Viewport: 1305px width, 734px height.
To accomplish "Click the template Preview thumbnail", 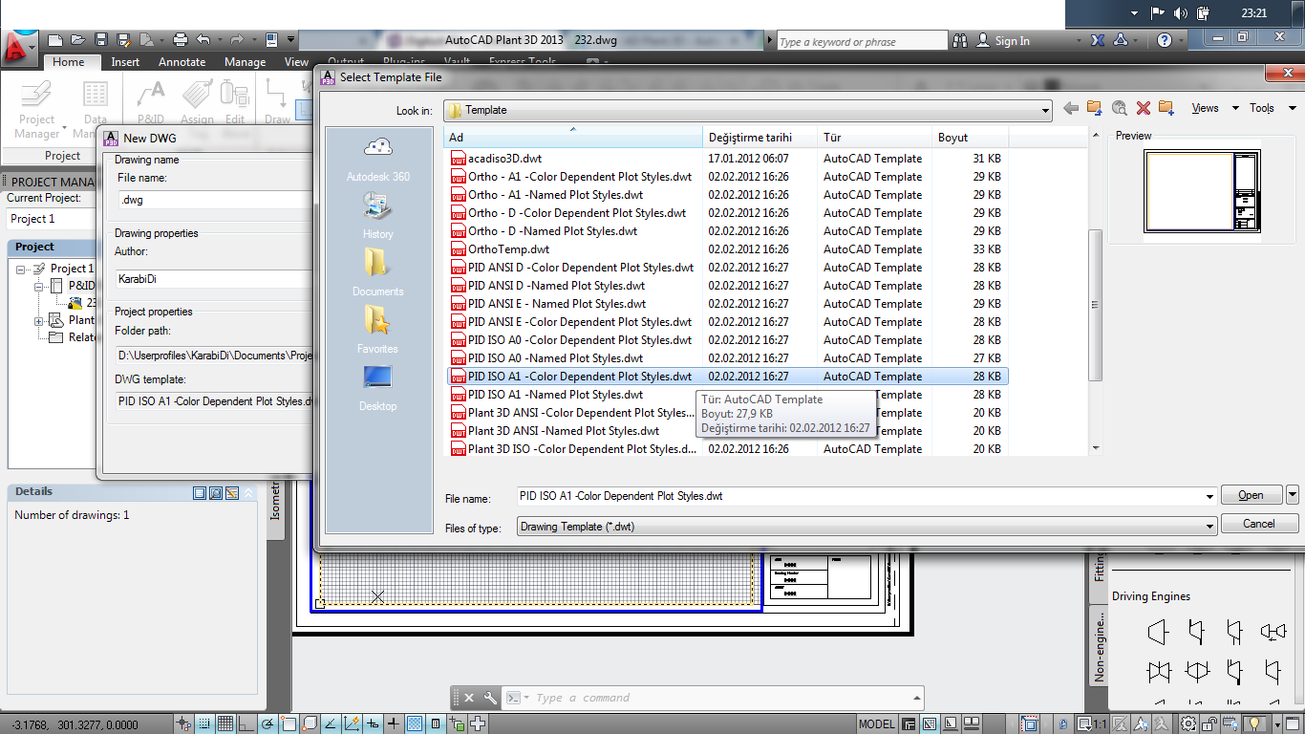I will tap(1204, 192).
